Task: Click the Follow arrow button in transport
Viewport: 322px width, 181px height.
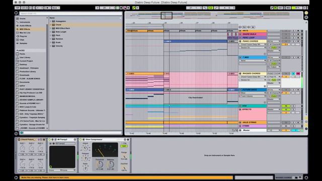Action: 97,8
